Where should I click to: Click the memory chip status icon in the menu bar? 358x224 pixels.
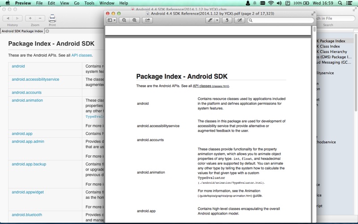point(263,3)
